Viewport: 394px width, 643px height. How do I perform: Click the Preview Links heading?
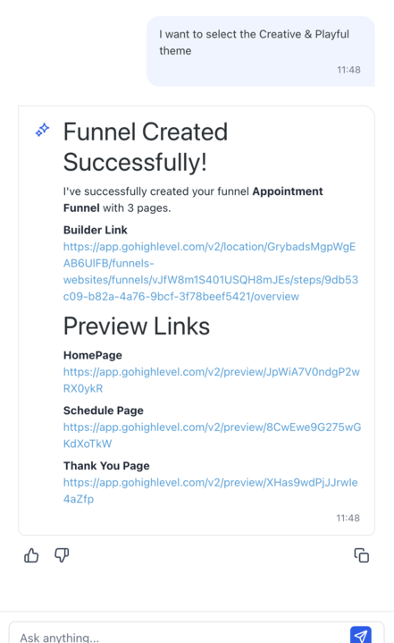pos(137,326)
